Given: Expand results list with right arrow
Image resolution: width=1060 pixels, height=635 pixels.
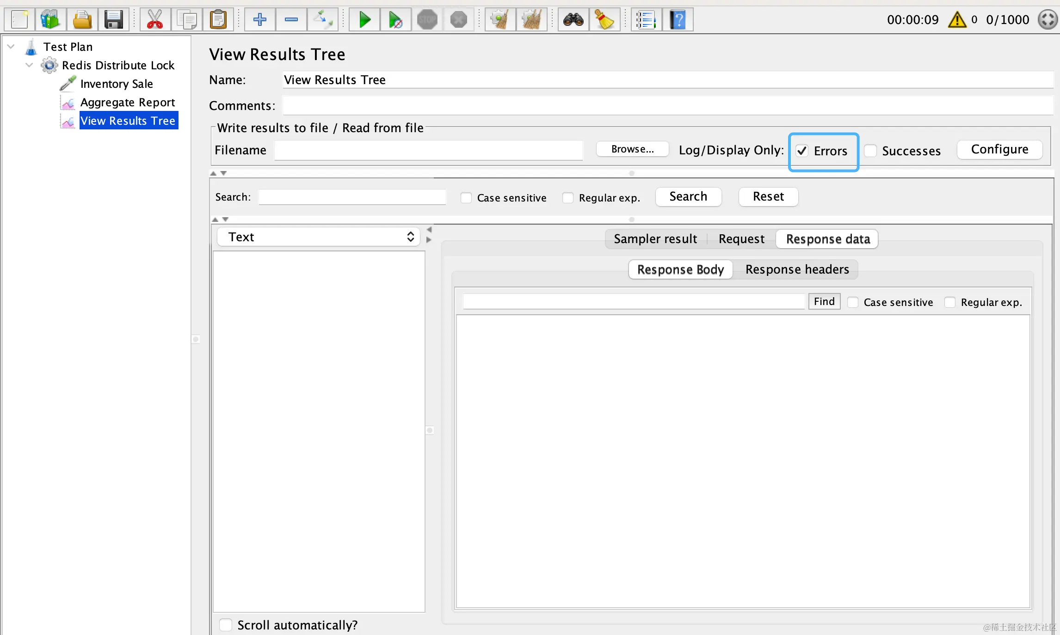Looking at the screenshot, I should (x=429, y=240).
